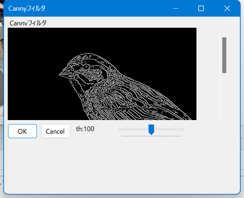
Task: Click Cancel to dismiss the filter dialog
Action: 56,131
